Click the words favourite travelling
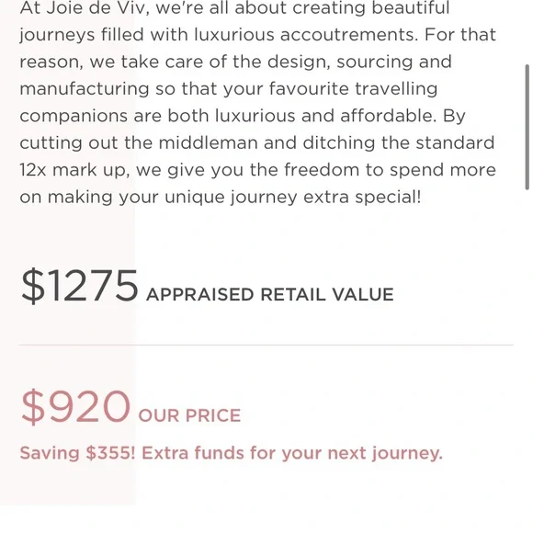This screenshot has width=533, height=533. [x=353, y=89]
